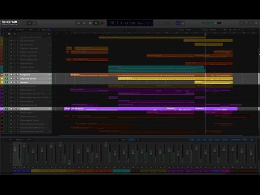Screen dimensions: 260x195
Task: Click the tracks area horizontal scrollbar
Action: 151,135
